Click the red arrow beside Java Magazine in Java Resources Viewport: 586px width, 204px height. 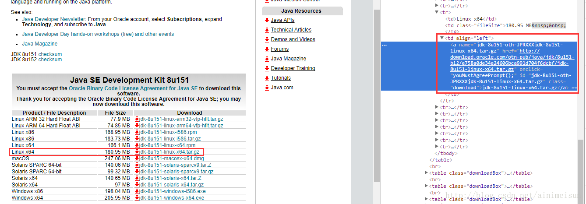pos(267,59)
